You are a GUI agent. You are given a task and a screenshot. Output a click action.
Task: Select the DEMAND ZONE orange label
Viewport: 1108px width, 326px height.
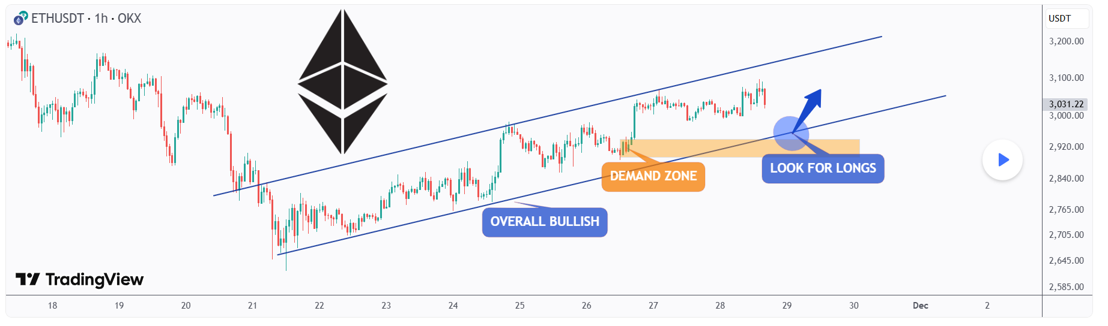(653, 176)
